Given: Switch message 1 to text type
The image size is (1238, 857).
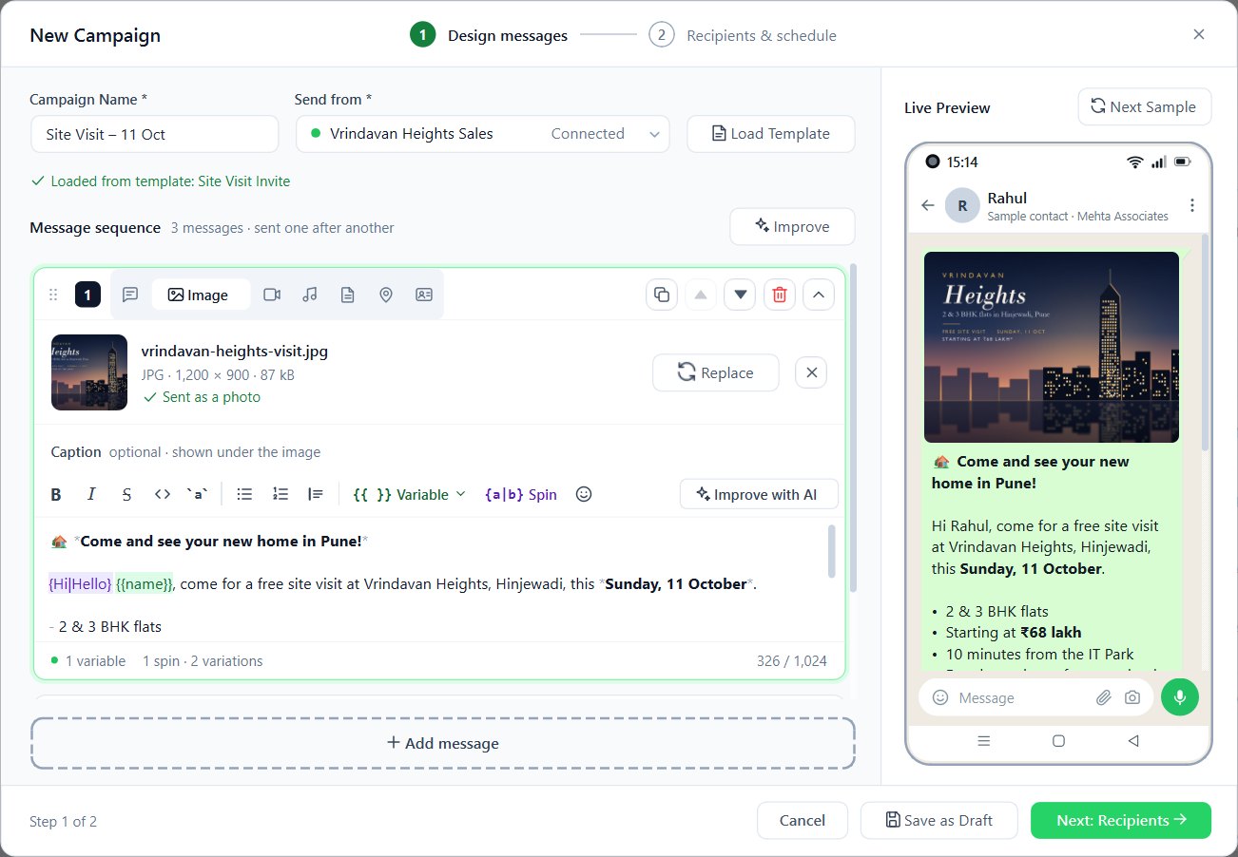Looking at the screenshot, I should pos(131,295).
